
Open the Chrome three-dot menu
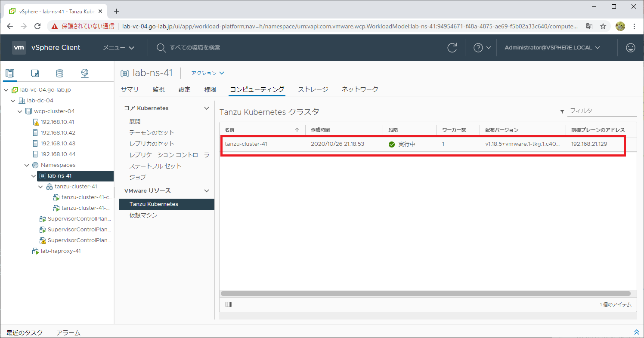coord(634,26)
